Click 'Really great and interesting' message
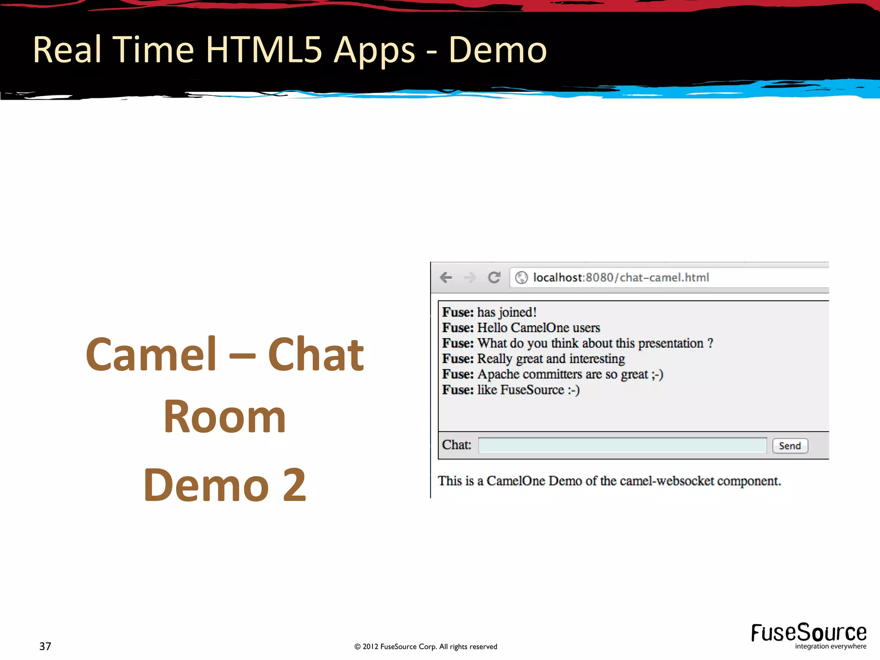The image size is (880, 660). click(x=534, y=359)
